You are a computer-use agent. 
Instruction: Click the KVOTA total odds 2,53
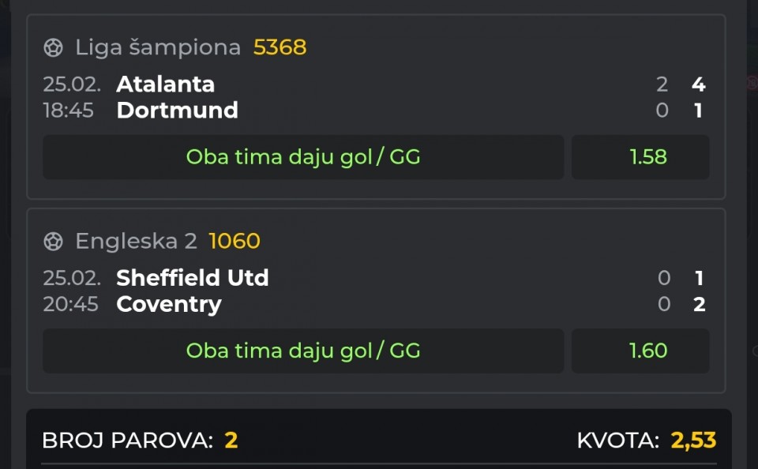693,441
